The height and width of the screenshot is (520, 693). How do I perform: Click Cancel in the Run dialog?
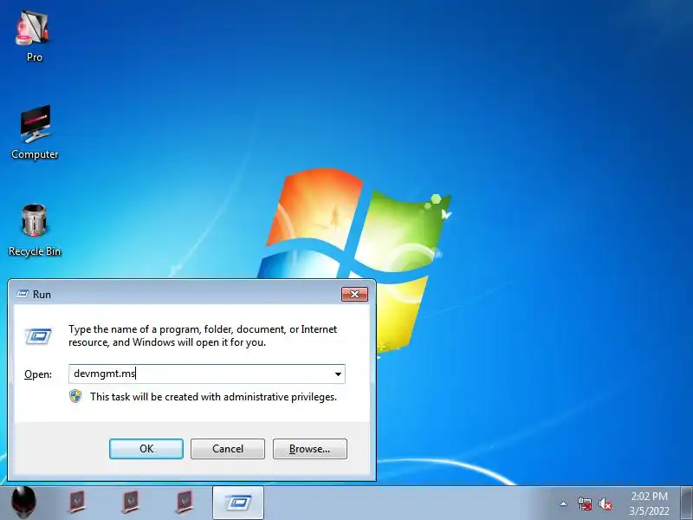228,449
